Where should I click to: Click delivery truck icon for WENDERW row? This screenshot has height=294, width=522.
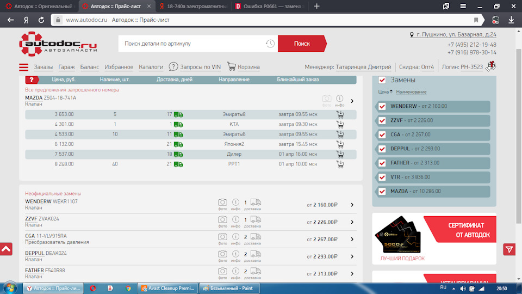256,203
